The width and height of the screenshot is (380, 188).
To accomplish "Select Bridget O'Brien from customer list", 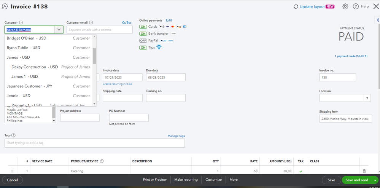I will [48, 38].
